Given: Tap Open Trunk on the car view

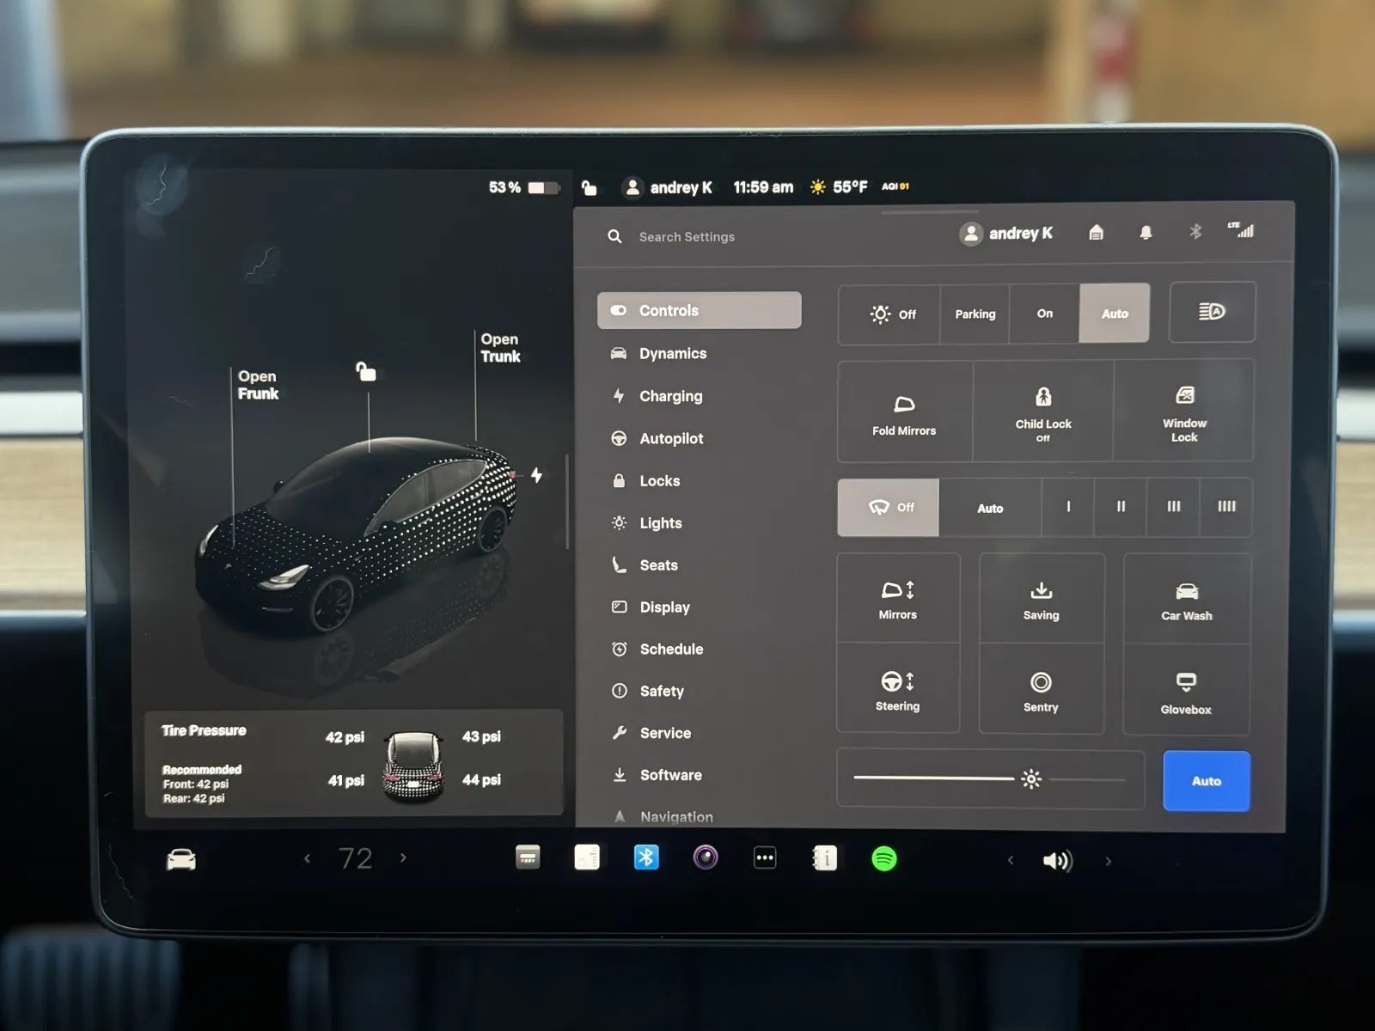Looking at the screenshot, I should [x=500, y=348].
